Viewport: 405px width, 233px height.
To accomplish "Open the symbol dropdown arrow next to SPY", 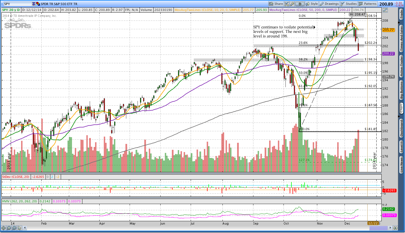I will click(x=34, y=4).
